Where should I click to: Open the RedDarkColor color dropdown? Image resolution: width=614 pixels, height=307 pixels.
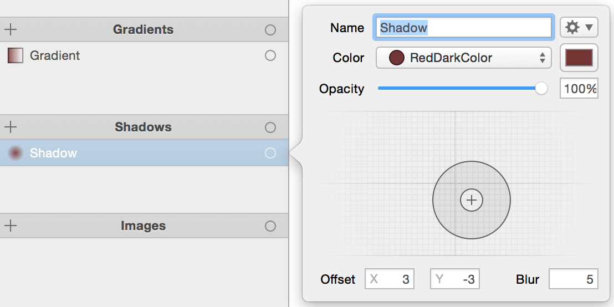464,58
